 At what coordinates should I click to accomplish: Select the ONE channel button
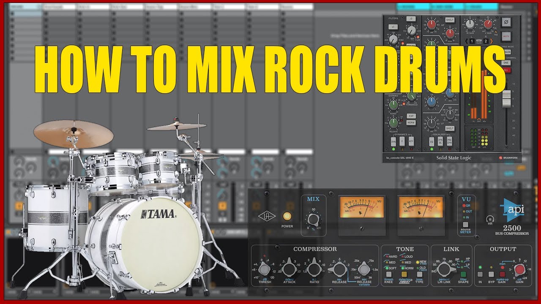pos(506,62)
